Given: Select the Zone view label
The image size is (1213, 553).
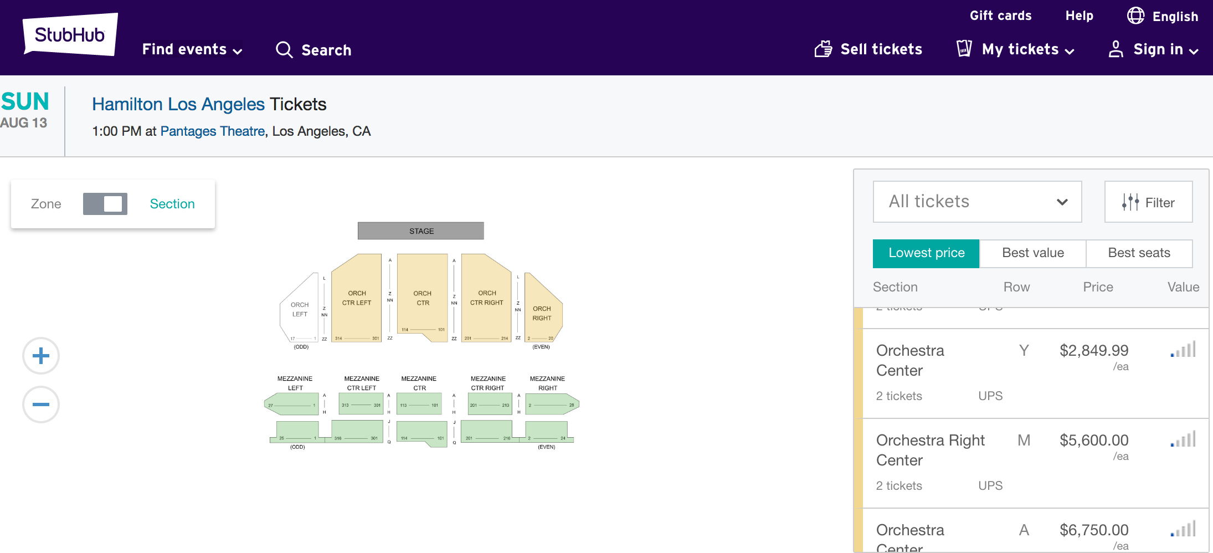Looking at the screenshot, I should point(46,204).
